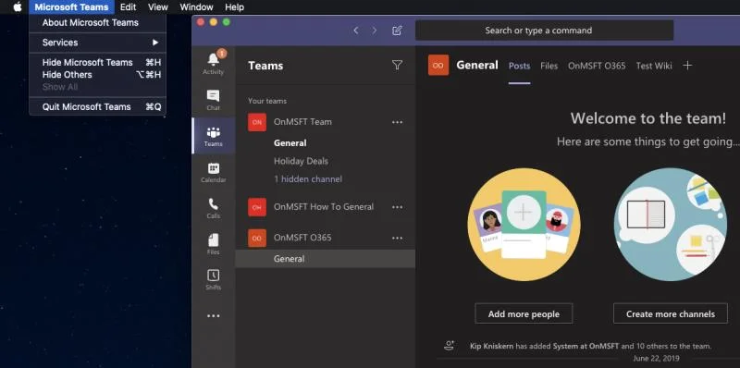Switch to the Files tab
Screen dimensions: 740x368
pyautogui.click(x=549, y=66)
